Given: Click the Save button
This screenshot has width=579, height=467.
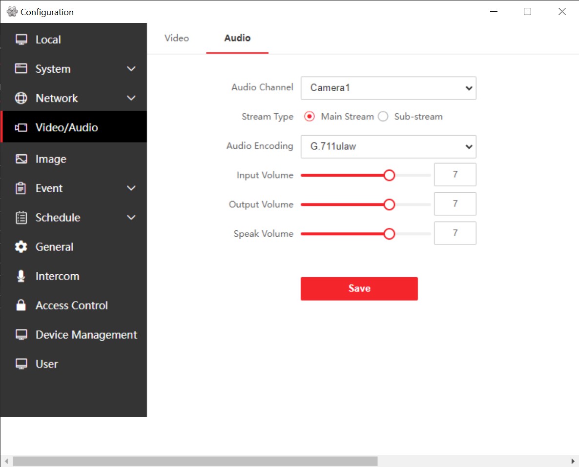Looking at the screenshot, I should 359,288.
